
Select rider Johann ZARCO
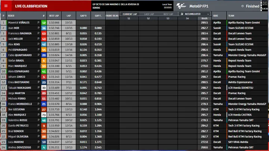pos(17,77)
